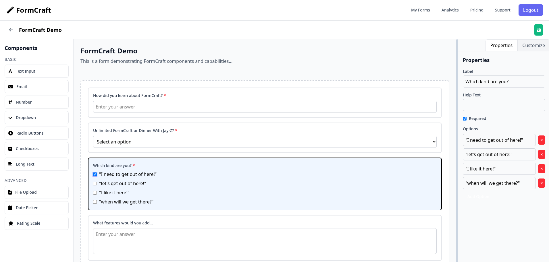Add a File Upload component
This screenshot has width=549, height=262.
36,192
